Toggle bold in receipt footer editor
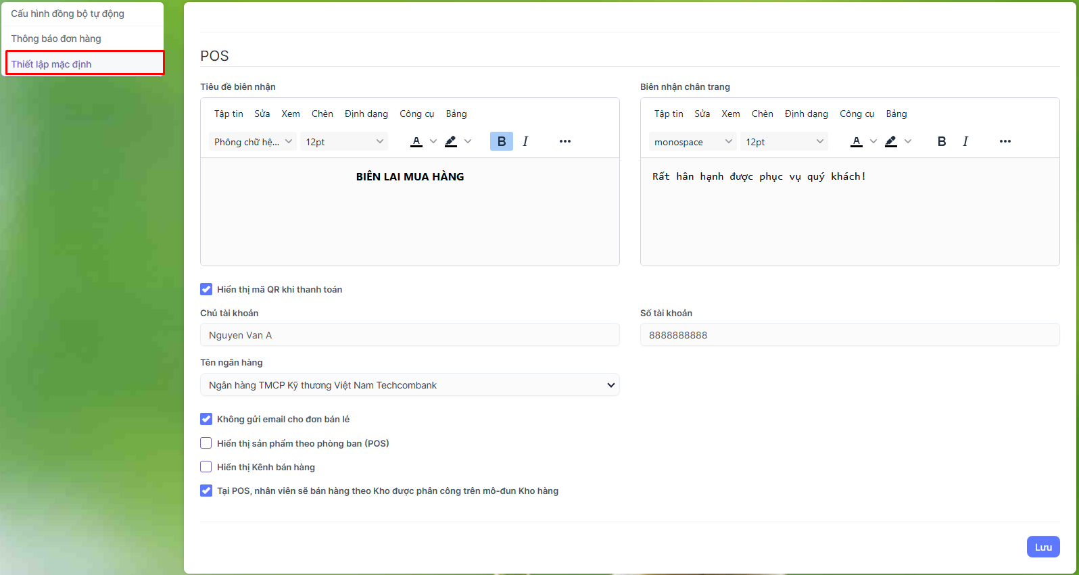Image resolution: width=1079 pixels, height=575 pixels. tap(941, 141)
